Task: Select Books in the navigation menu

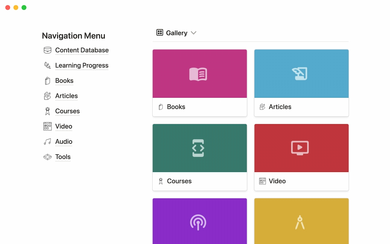Action: 64,80
